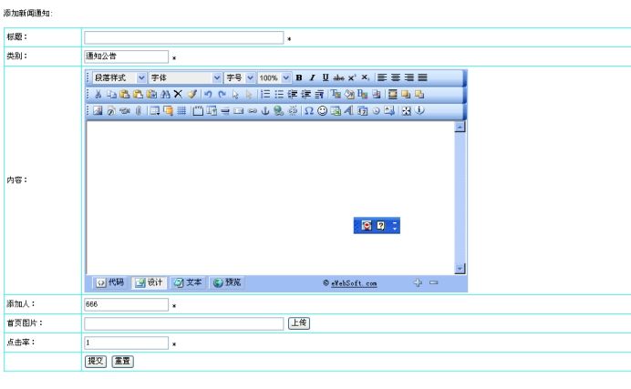Click the Remove Format brush icon
The height and width of the screenshot is (389, 631).
point(192,94)
